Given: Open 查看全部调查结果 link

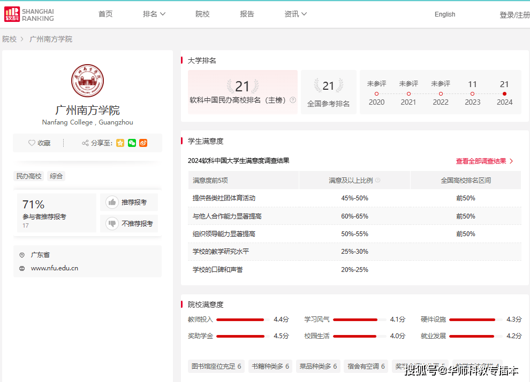Looking at the screenshot, I should point(484,161).
